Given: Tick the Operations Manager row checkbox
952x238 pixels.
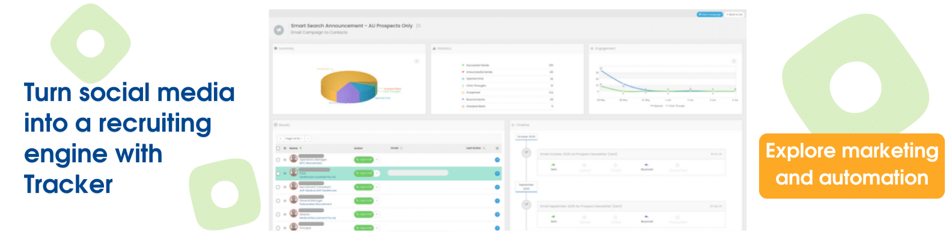Looking at the screenshot, I should (x=278, y=160).
